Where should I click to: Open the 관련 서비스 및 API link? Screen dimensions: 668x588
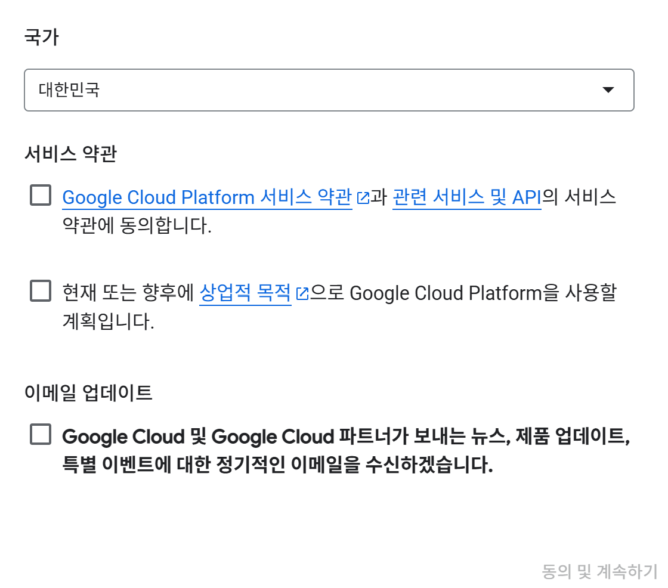[466, 197]
